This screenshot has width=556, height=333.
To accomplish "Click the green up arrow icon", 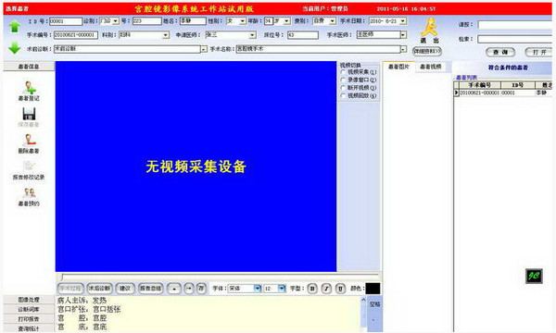I will [x=15, y=26].
